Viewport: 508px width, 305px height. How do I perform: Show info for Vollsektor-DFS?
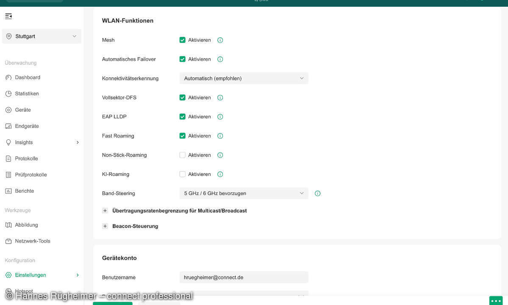(220, 97)
